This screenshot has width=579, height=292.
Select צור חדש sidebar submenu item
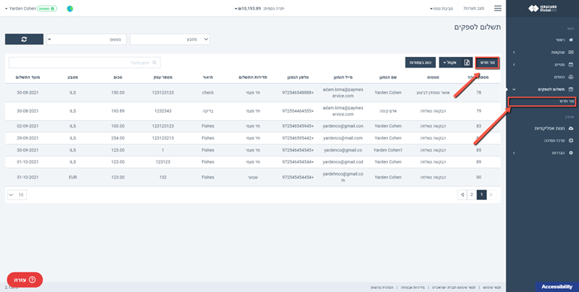543,101
